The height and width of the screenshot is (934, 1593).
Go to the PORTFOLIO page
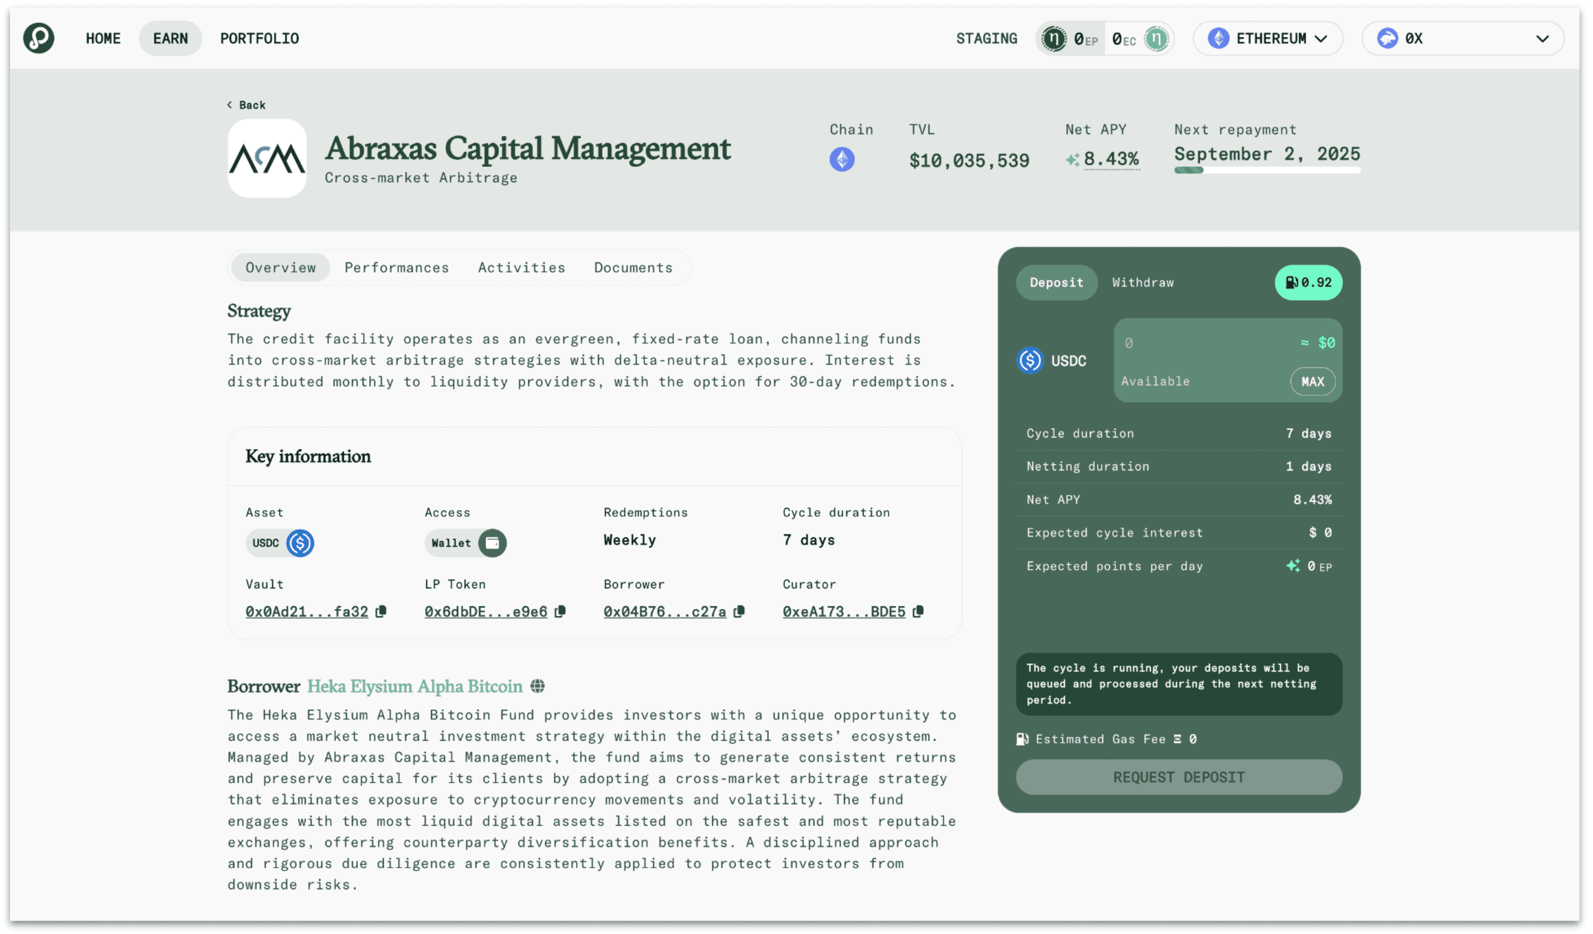[x=259, y=38]
